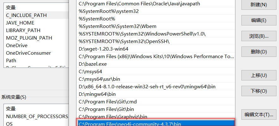The image size is (279, 126).
Task: Click the 新建(N) button
Action: click(259, 5)
